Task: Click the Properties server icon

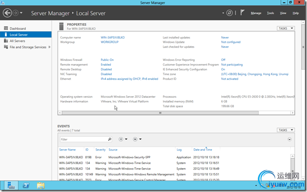Action: (61, 26)
